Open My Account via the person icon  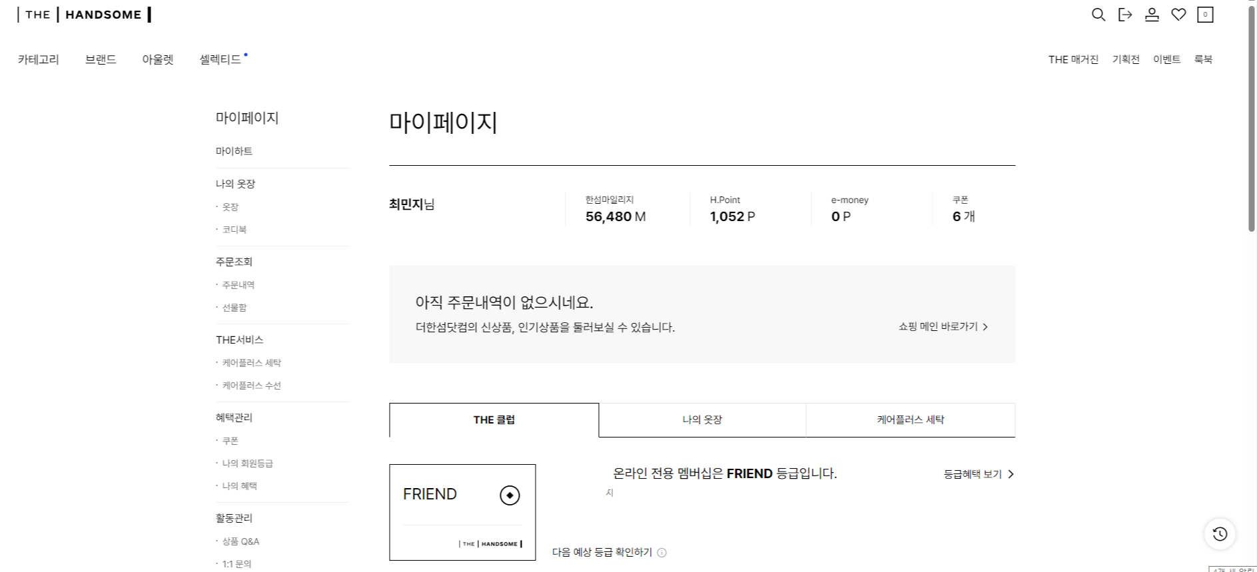[x=1152, y=14]
